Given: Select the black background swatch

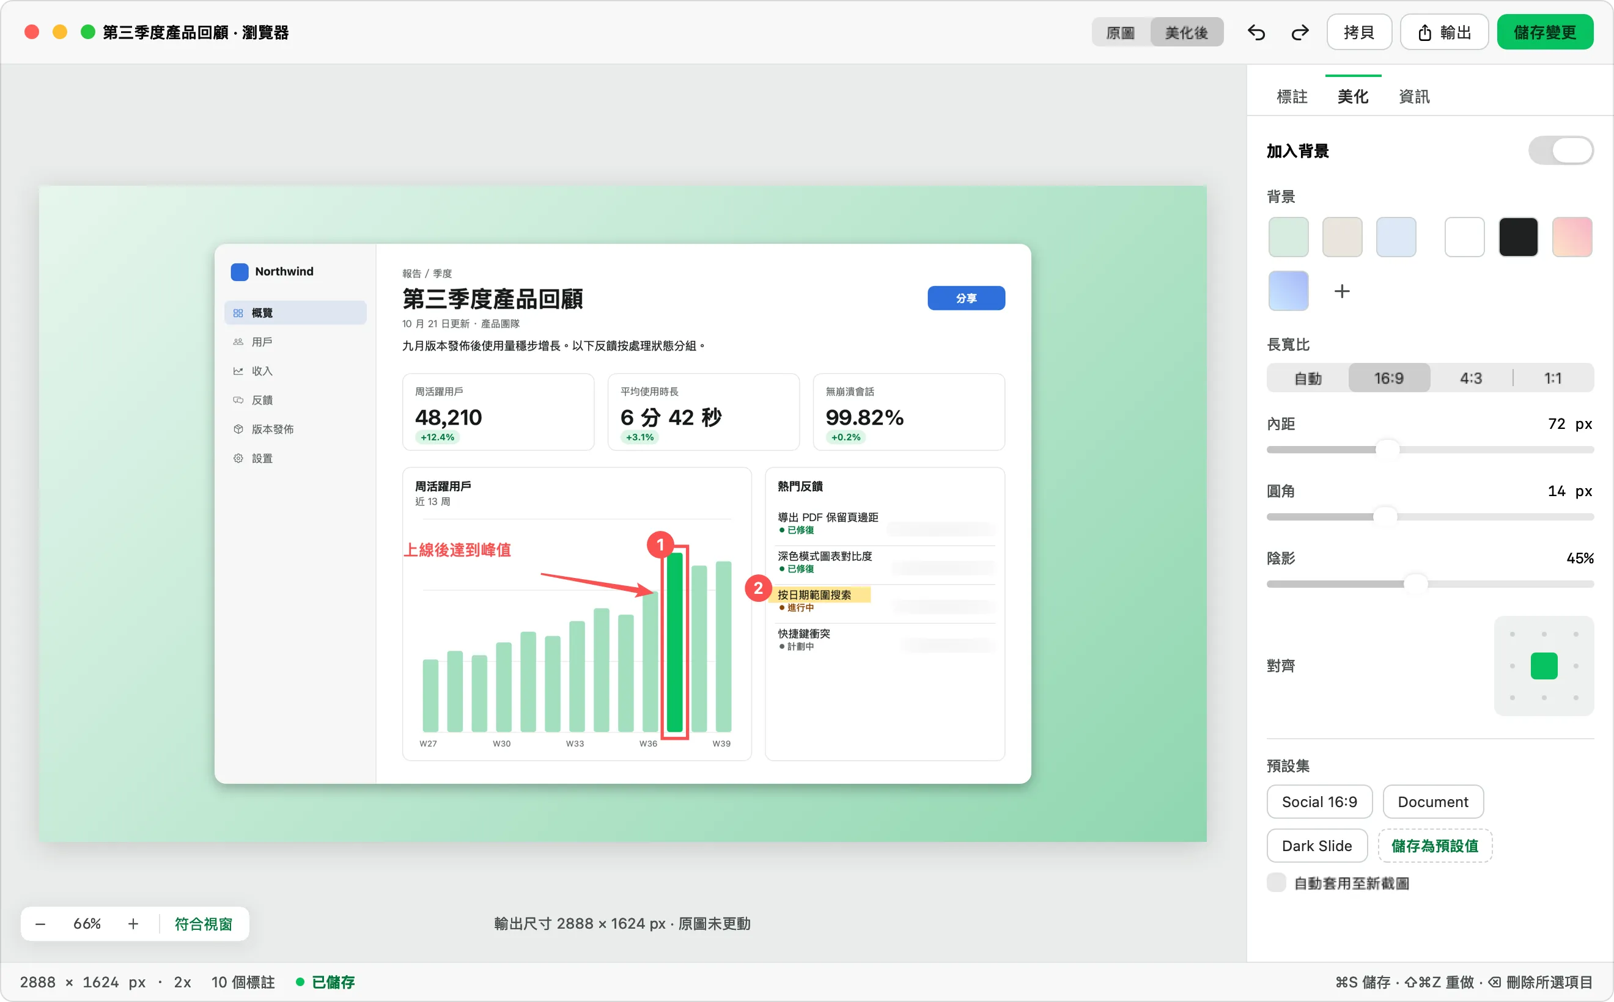Looking at the screenshot, I should 1518,237.
